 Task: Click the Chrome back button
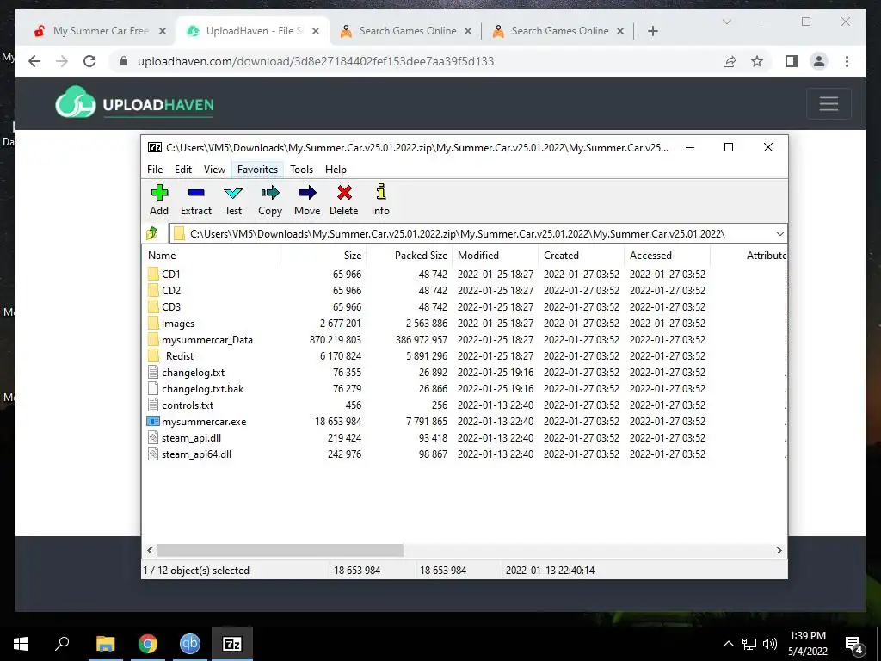click(34, 61)
